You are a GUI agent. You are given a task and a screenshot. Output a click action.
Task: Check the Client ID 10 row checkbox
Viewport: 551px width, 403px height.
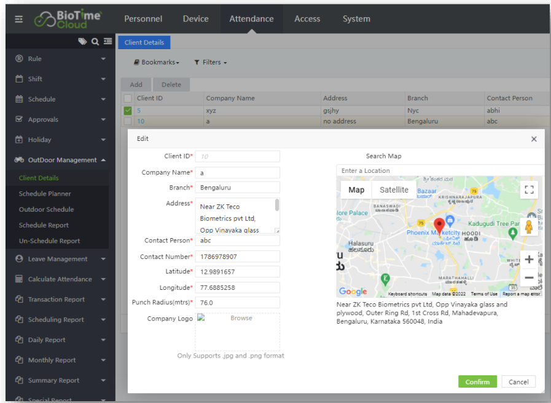coord(128,121)
